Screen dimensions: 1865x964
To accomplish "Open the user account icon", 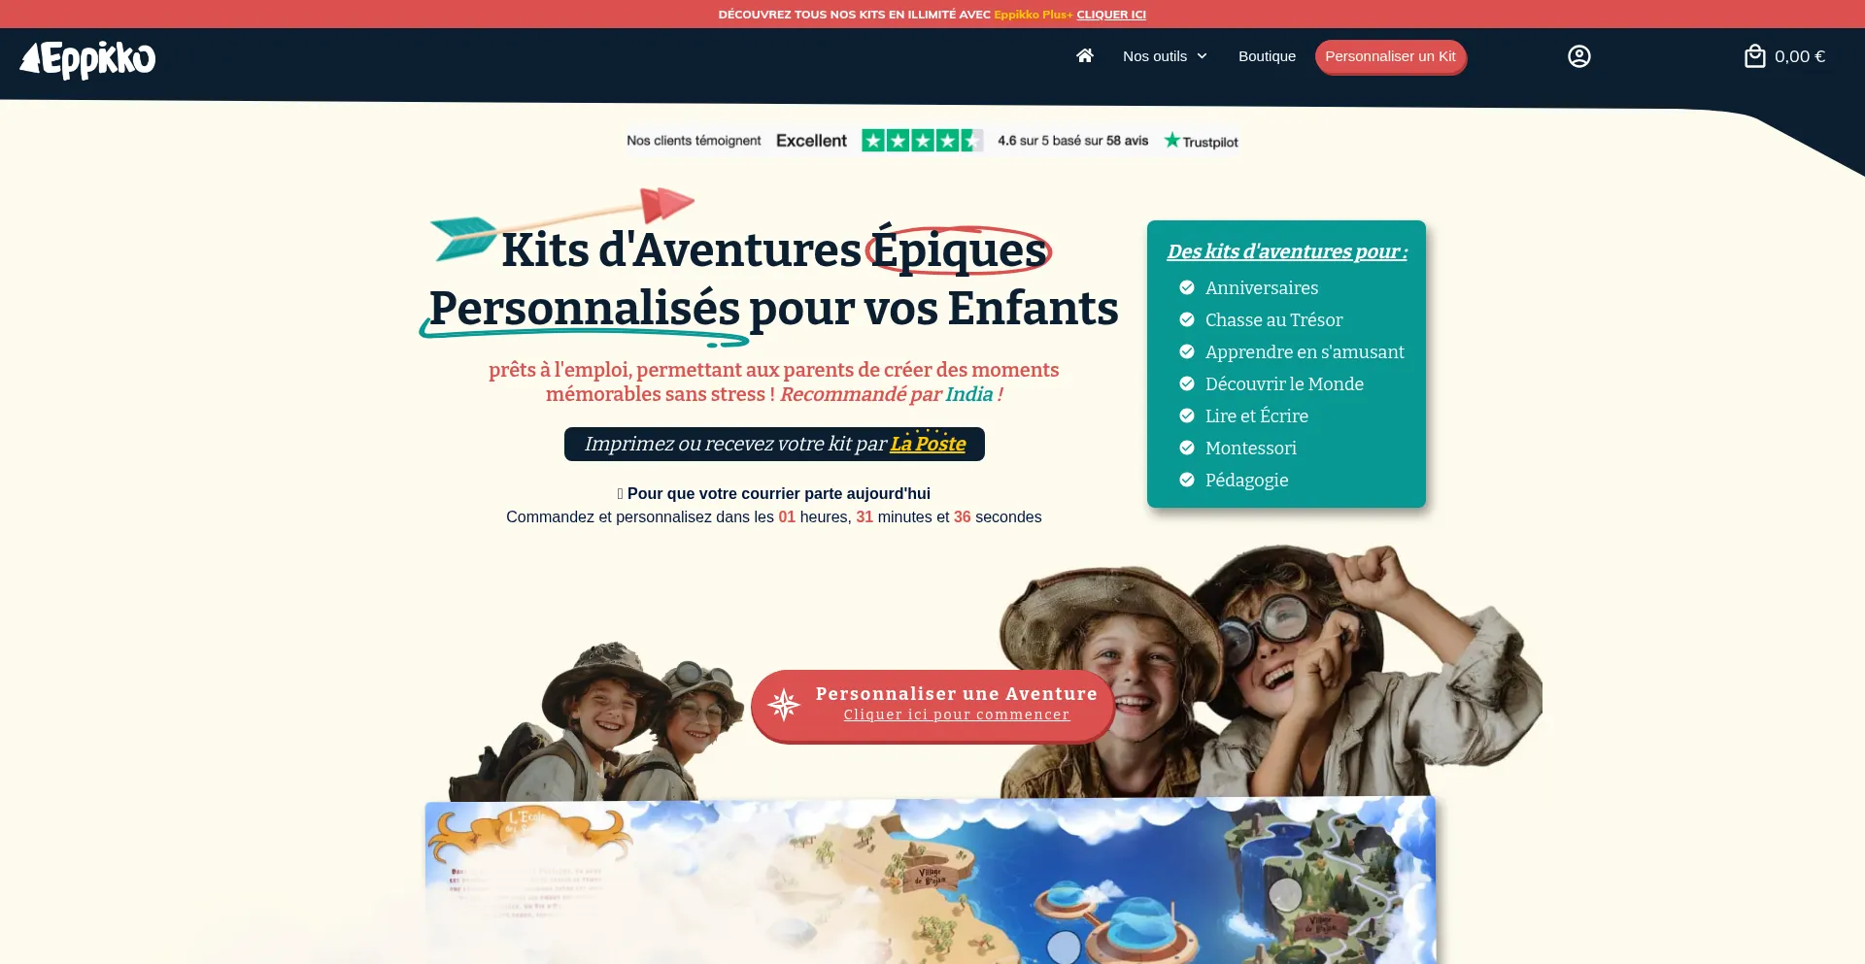I will tap(1579, 56).
